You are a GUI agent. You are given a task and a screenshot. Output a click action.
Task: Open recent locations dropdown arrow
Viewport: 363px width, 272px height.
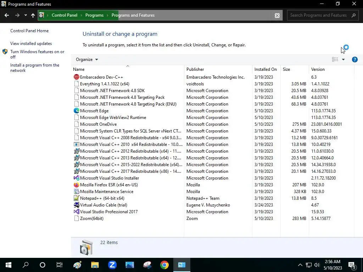[x=26, y=15]
